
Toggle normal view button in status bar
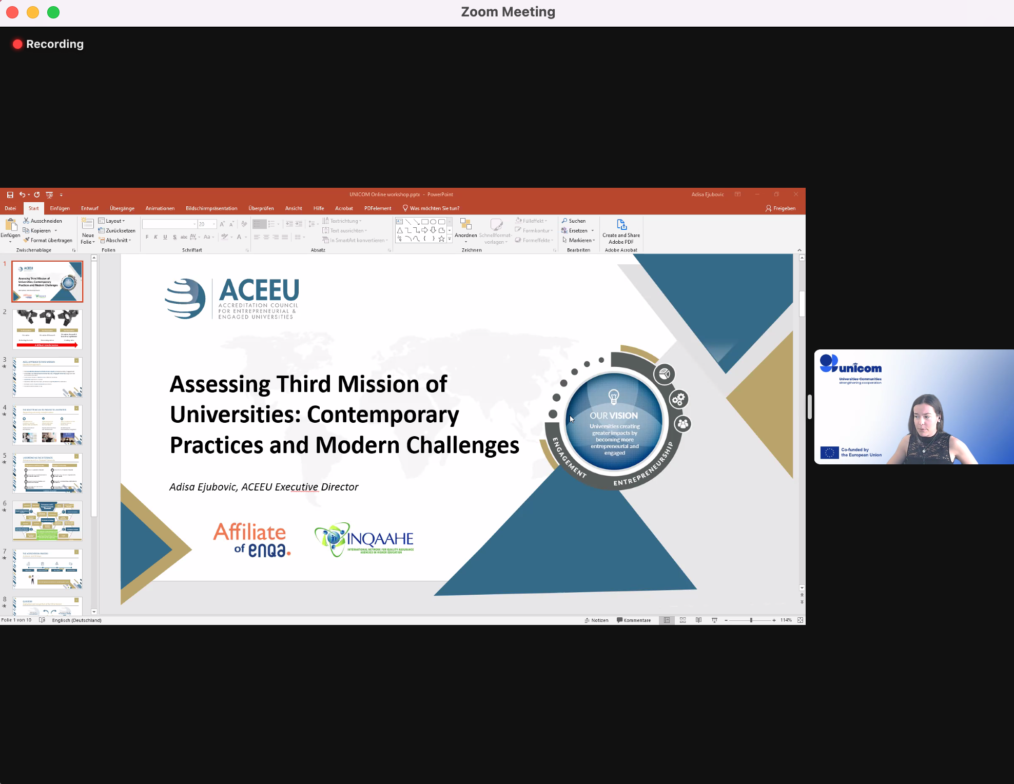[667, 620]
